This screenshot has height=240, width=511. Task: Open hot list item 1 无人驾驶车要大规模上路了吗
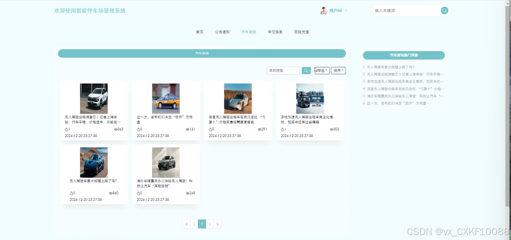(391, 67)
